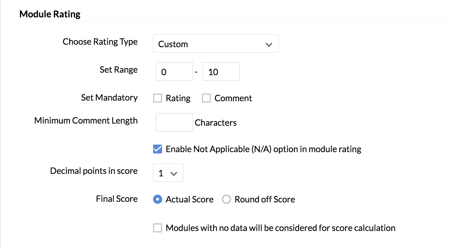Click the Minimum Comment Length label

(86, 120)
